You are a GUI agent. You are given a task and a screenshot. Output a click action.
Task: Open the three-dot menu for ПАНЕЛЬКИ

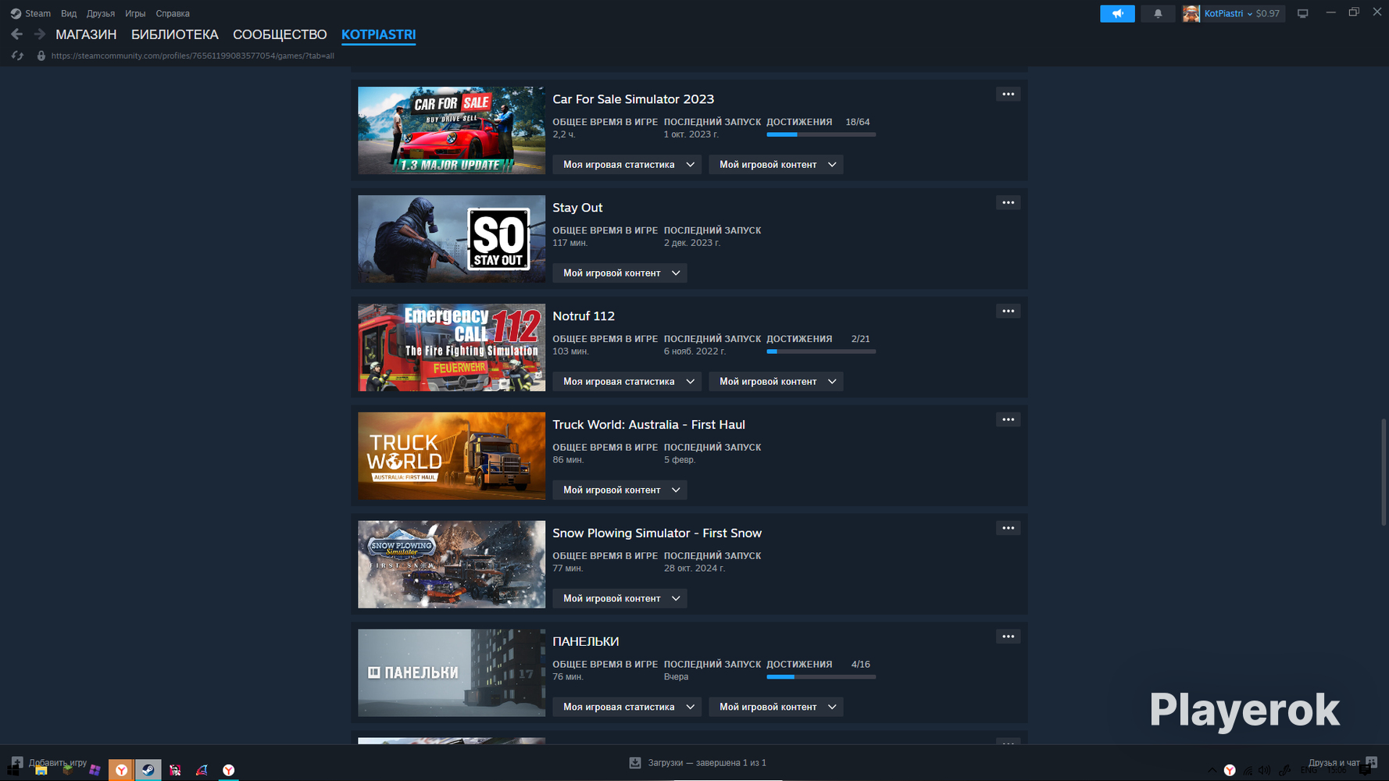(1009, 637)
